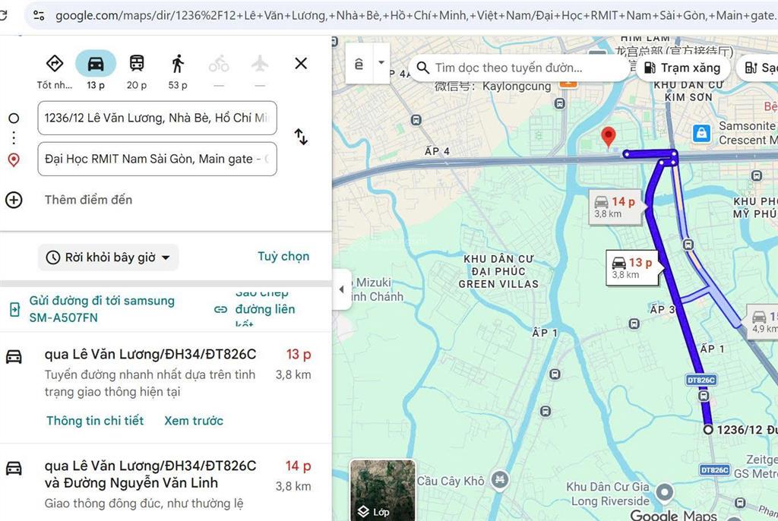Click 'Xem trước' preview link
Screen dimensions: 778x521
194,421
